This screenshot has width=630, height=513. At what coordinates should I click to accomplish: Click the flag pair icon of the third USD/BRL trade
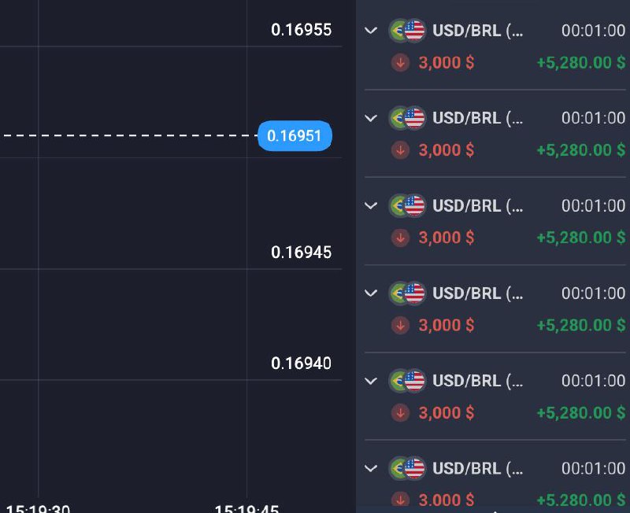407,205
